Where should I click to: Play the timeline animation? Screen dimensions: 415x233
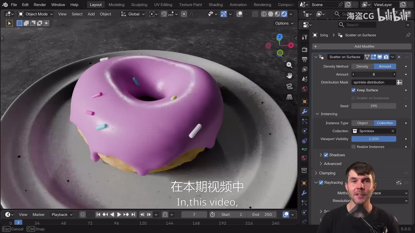tap(119, 215)
